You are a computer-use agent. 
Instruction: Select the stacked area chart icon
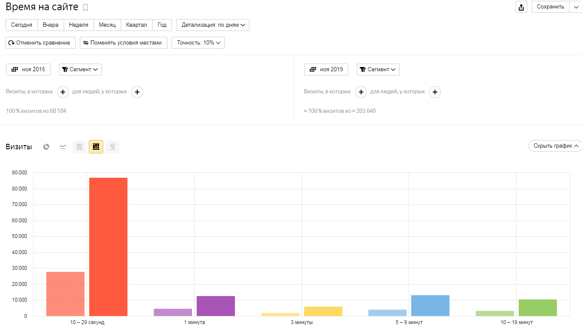tap(79, 147)
